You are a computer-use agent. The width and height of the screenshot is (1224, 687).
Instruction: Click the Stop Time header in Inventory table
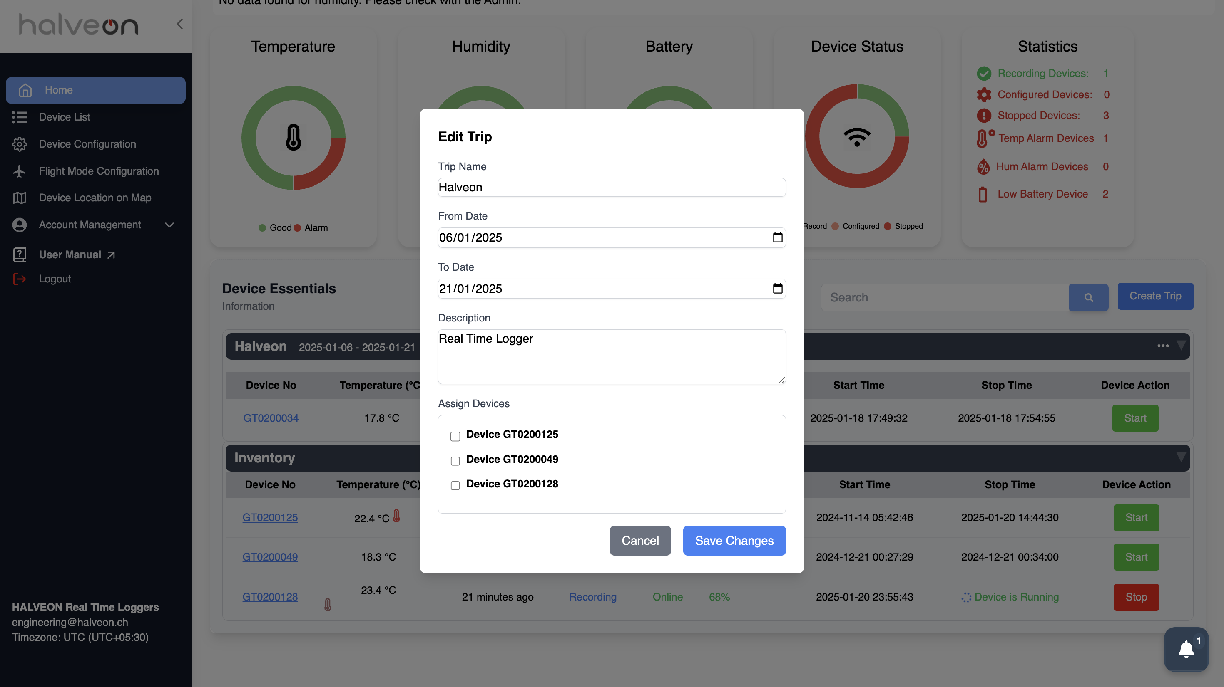pos(1010,484)
